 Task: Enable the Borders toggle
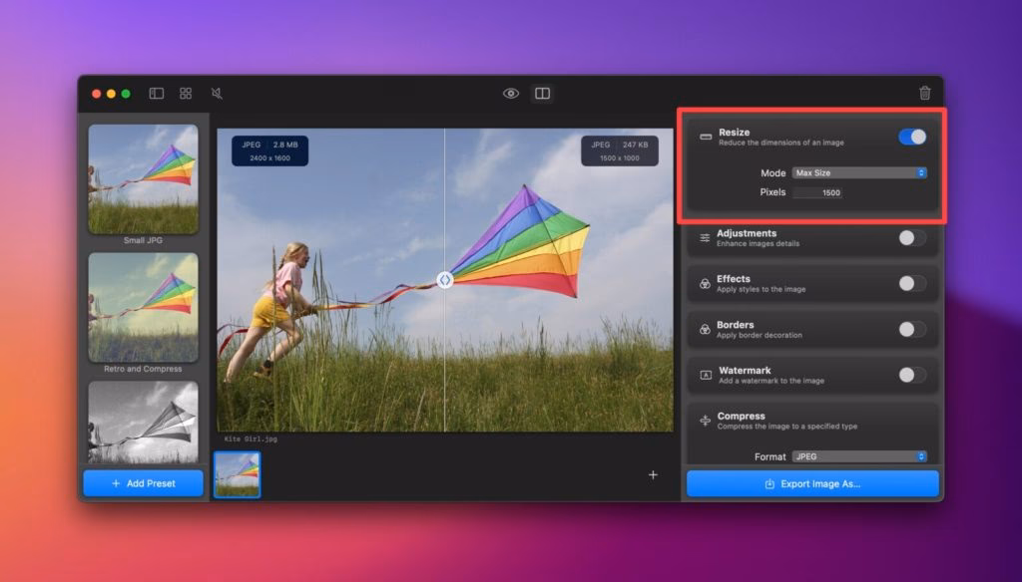[912, 330]
